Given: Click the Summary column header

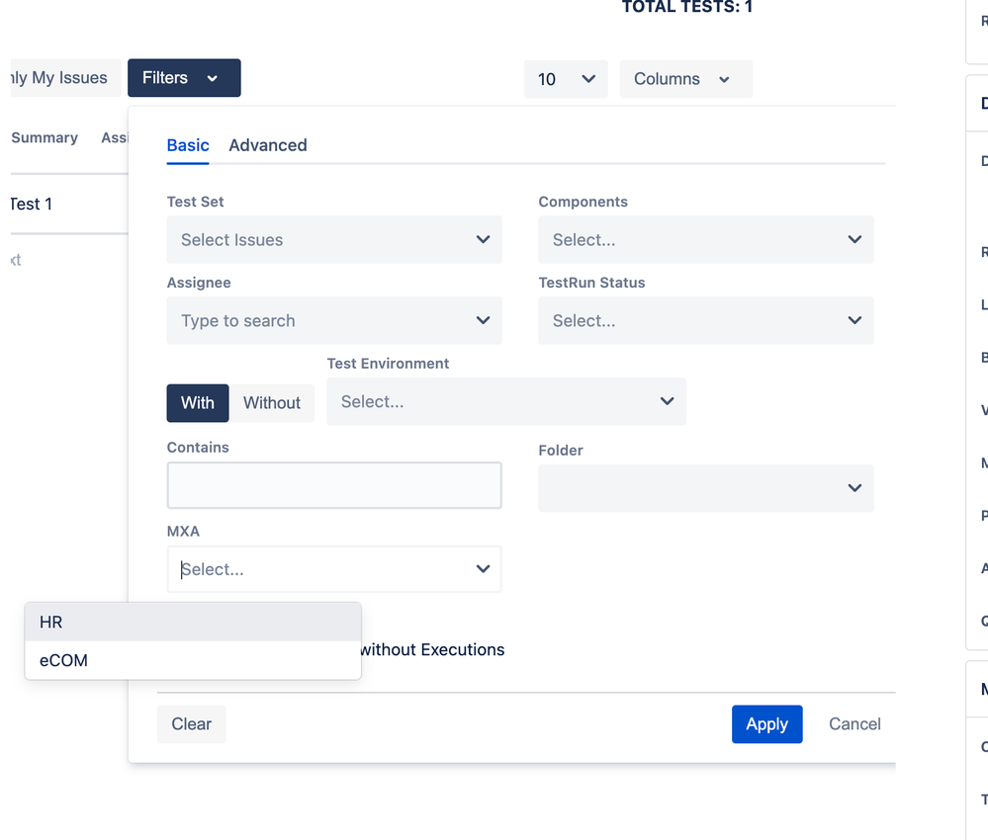Looking at the screenshot, I should [x=45, y=138].
